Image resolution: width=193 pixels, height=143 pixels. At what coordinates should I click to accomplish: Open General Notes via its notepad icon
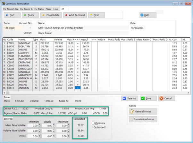(132, 111)
